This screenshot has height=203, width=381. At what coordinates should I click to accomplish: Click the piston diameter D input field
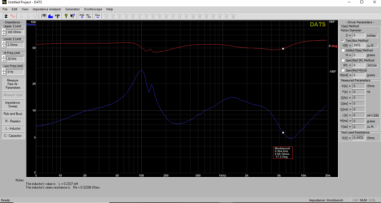tap(359, 35)
